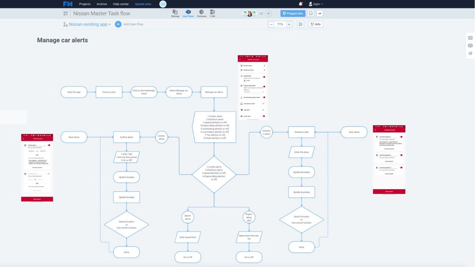Open the Archive menu

[102, 4]
